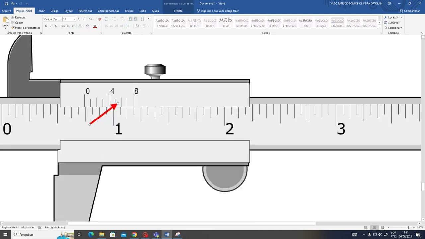Viewport: 425px width, 239px height.
Task: Switch to the Formatar tab
Action: [178, 11]
